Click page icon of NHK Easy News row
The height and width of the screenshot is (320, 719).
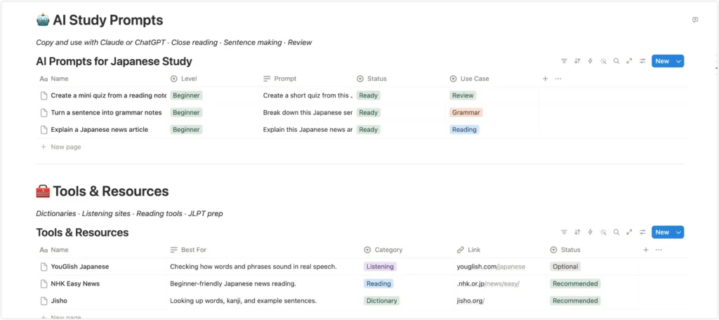click(44, 284)
